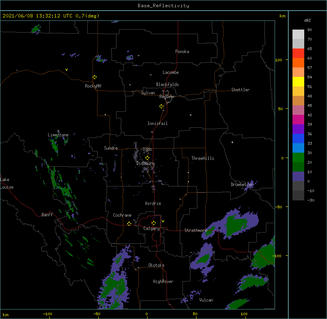327x319 pixels.
Task: Click the Okotoks label
Action: click(x=156, y=265)
